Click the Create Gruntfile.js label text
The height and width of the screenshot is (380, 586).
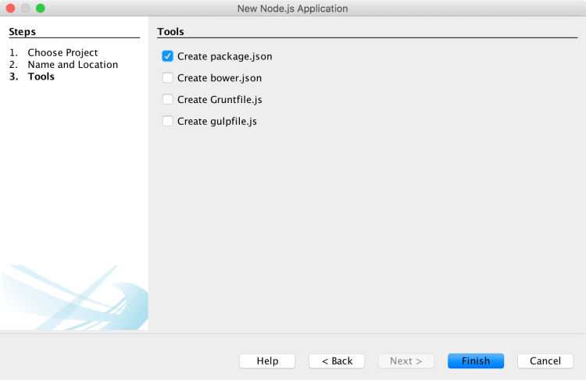point(220,100)
